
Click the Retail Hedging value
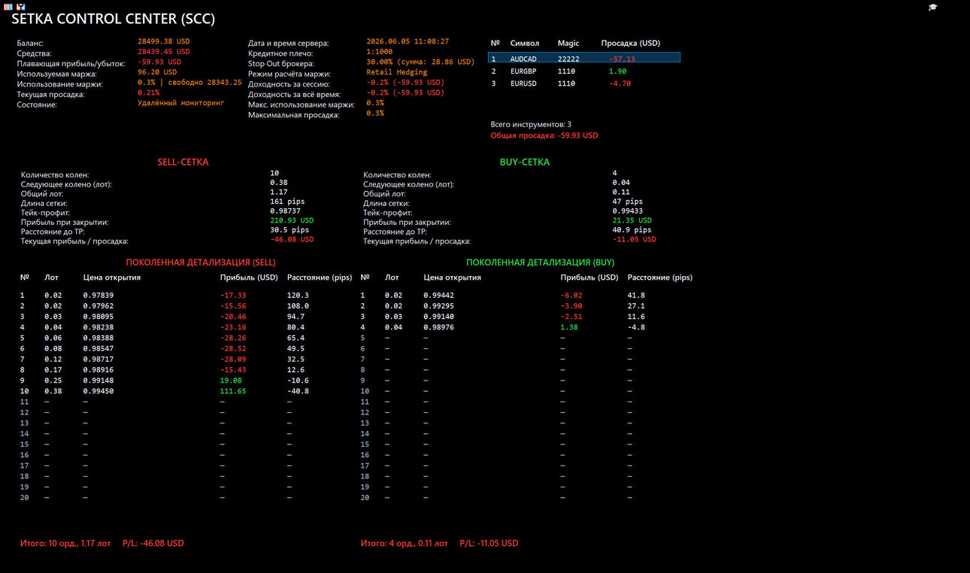click(396, 72)
